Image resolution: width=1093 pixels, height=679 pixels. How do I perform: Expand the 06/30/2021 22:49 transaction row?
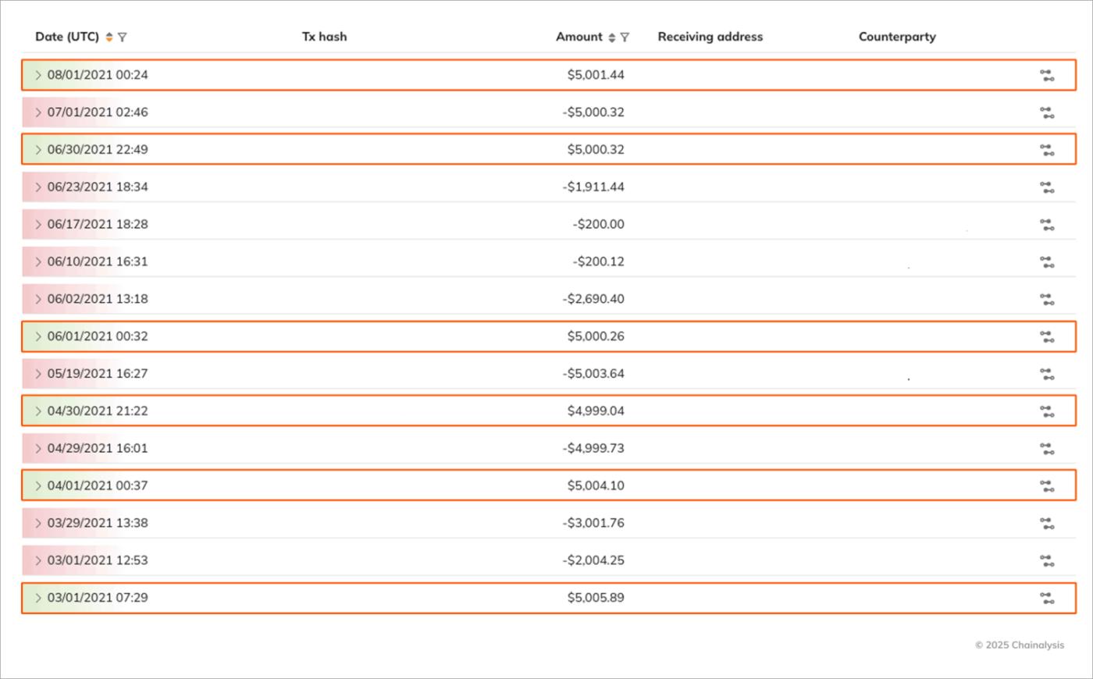(x=37, y=150)
